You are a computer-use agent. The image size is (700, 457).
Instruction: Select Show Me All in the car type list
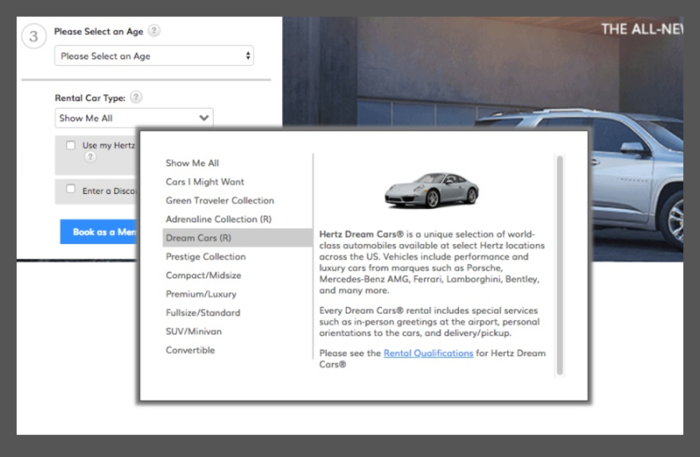(x=192, y=163)
